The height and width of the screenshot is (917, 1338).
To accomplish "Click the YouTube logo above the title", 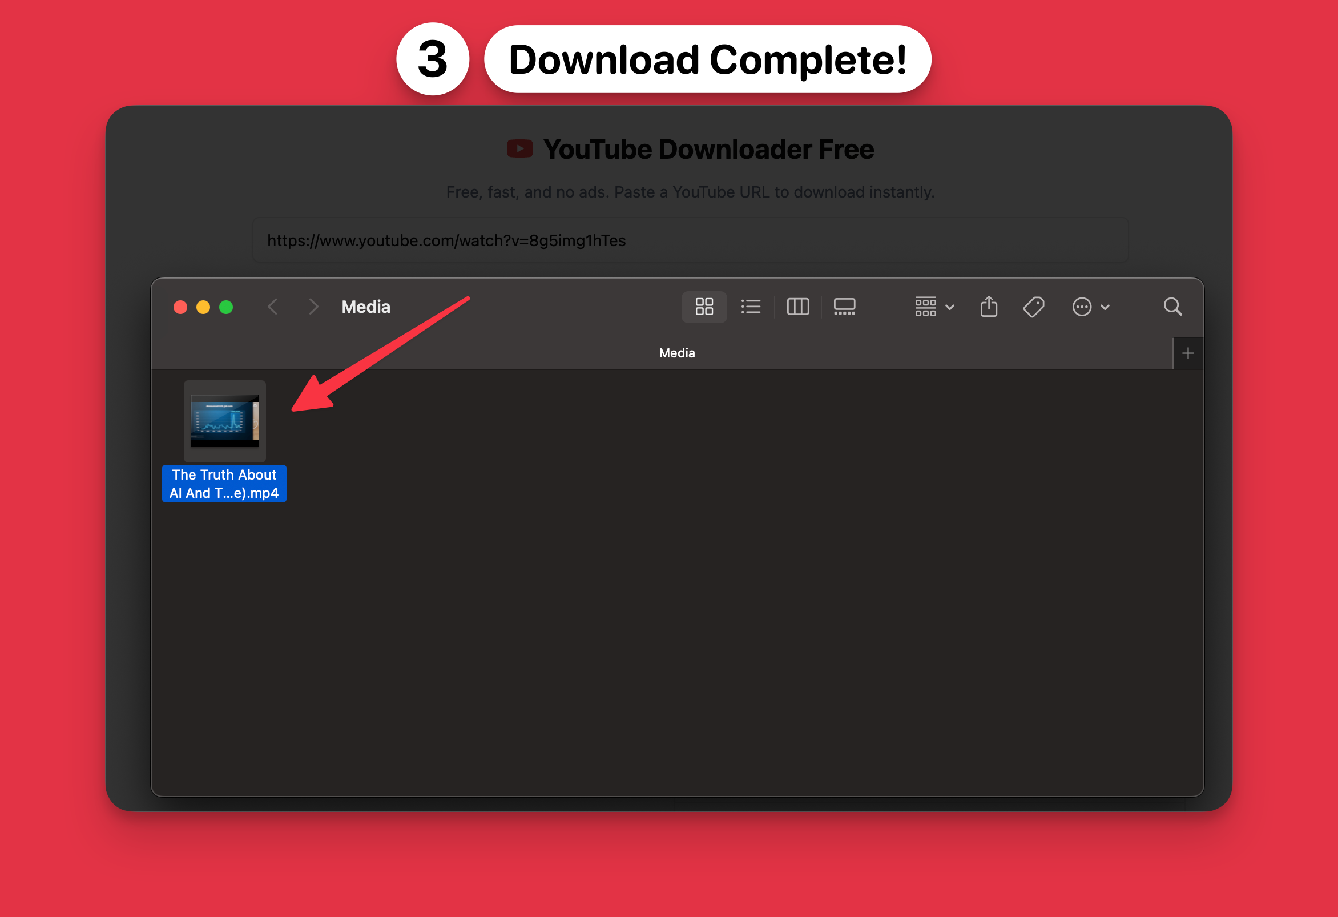I will pyautogui.click(x=520, y=148).
